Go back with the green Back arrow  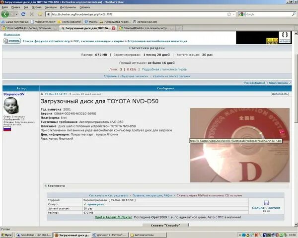5,14
